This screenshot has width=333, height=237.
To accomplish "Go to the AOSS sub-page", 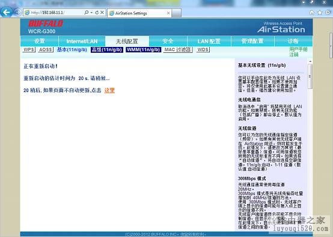I will [46, 49].
